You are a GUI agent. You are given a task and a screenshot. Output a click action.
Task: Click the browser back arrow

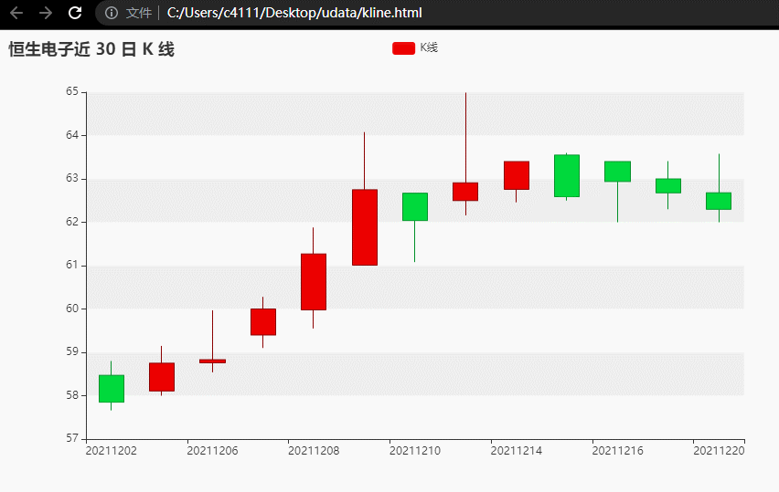pyautogui.click(x=16, y=13)
